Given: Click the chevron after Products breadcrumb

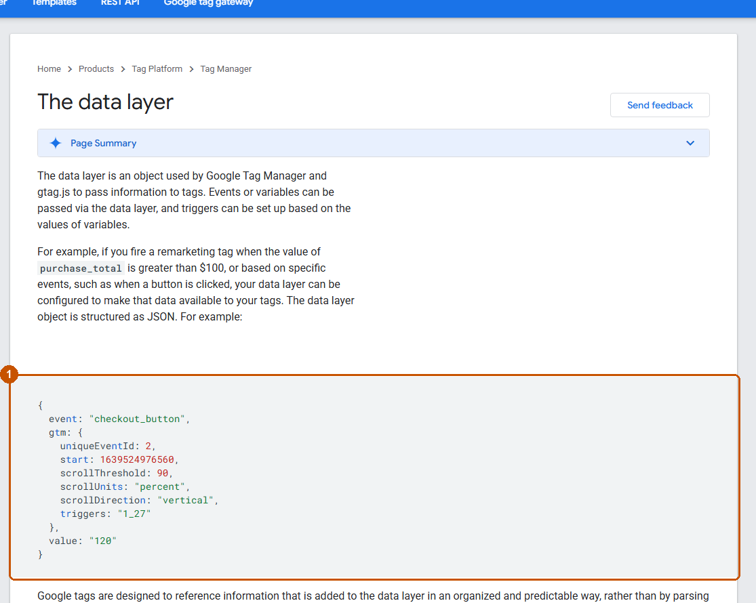Looking at the screenshot, I should tap(123, 69).
